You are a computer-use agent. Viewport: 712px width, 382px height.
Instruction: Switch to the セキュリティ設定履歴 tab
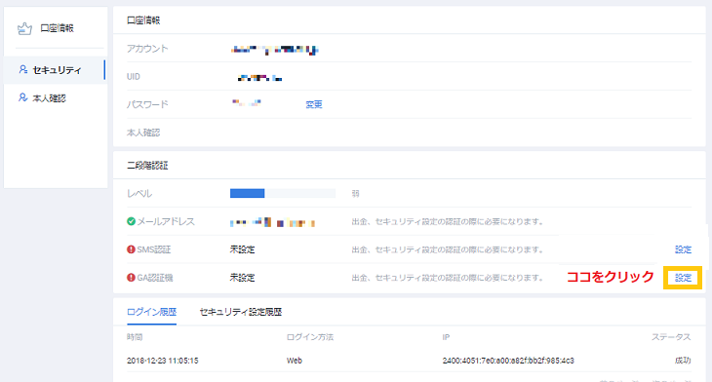tap(241, 312)
